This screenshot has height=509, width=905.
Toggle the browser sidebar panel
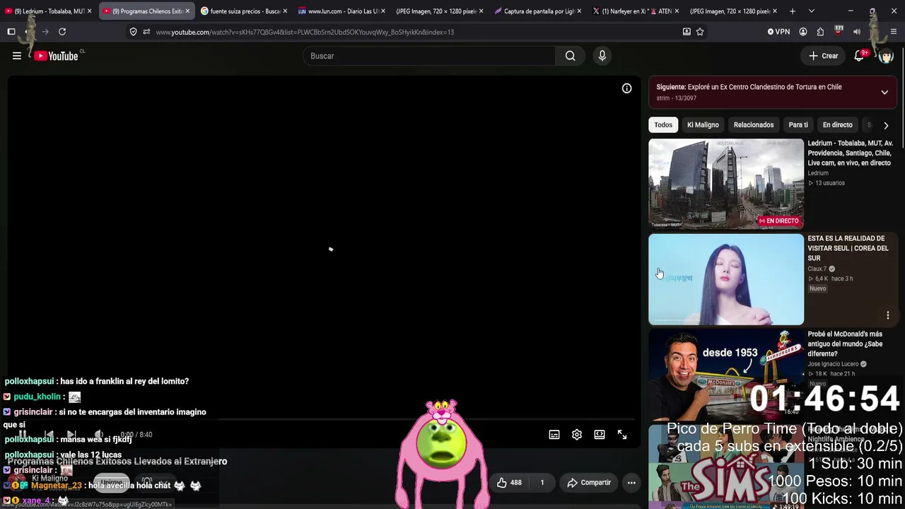pyautogui.click(x=11, y=32)
